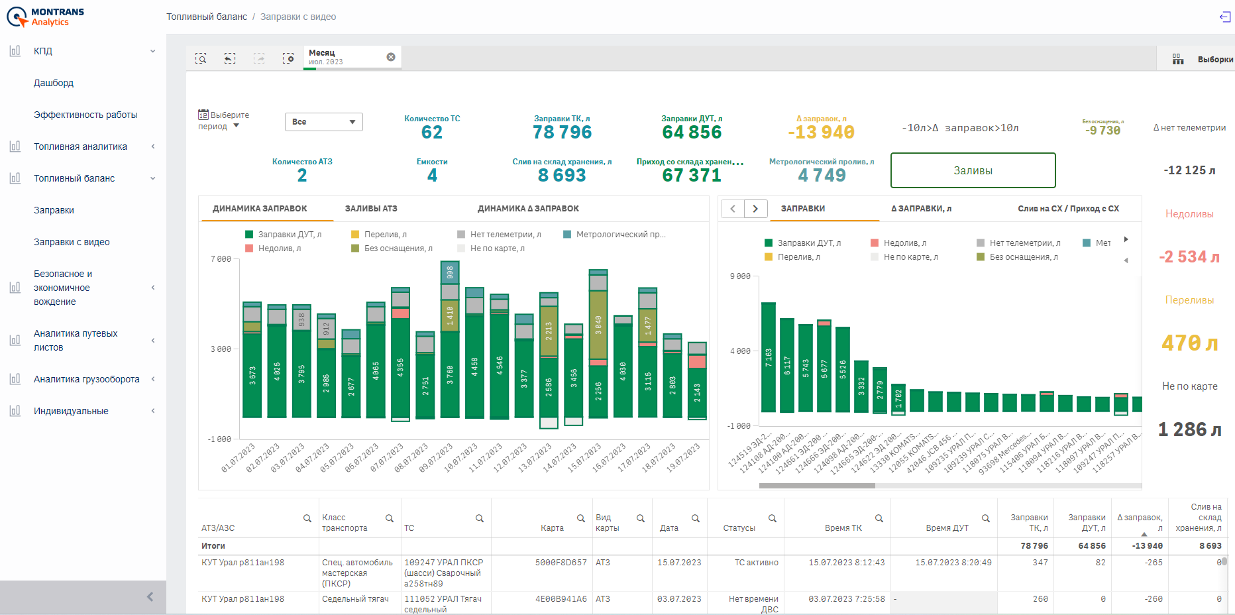The image size is (1235, 615).
Task: Open Эффективность работы page
Action: (85, 115)
